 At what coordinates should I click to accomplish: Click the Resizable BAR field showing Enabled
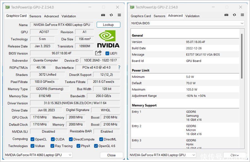click(107, 131)
